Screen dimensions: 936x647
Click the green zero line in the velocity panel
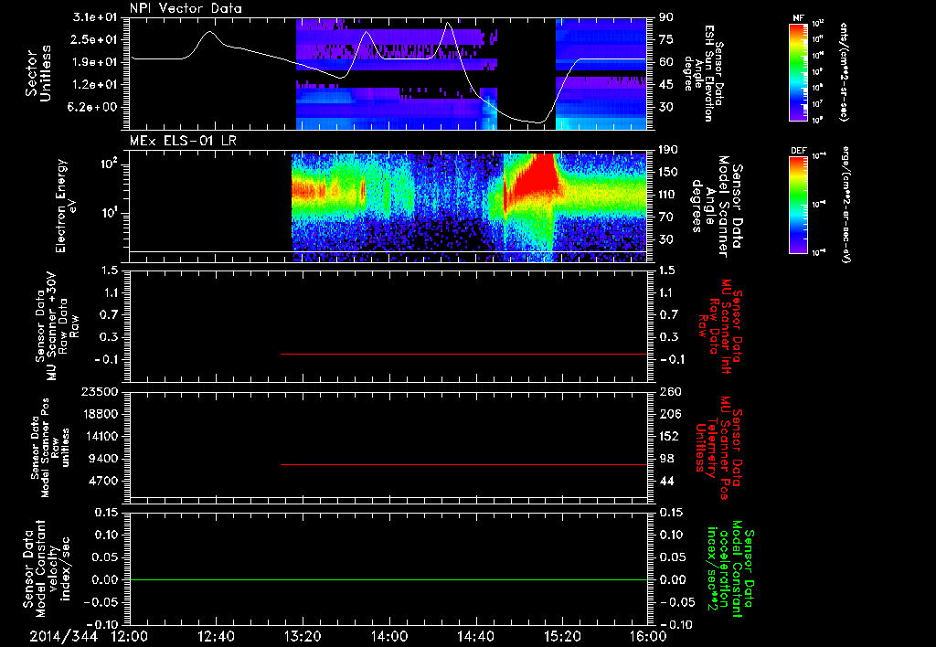[x=388, y=579]
